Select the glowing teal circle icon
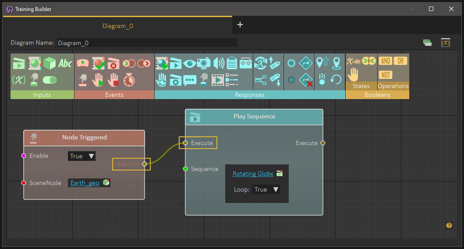This screenshot has width=464, height=249. [x=291, y=63]
